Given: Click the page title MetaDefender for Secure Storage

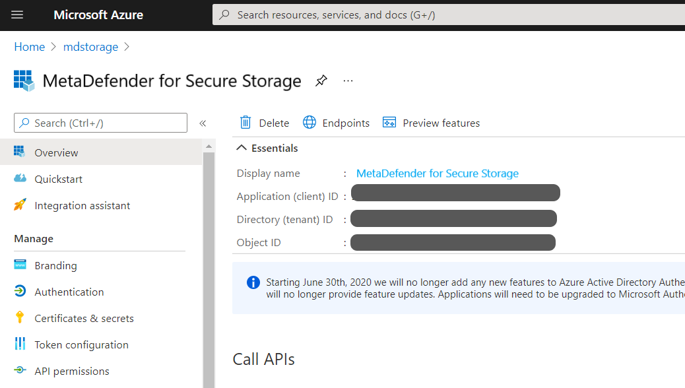Looking at the screenshot, I should point(172,81).
